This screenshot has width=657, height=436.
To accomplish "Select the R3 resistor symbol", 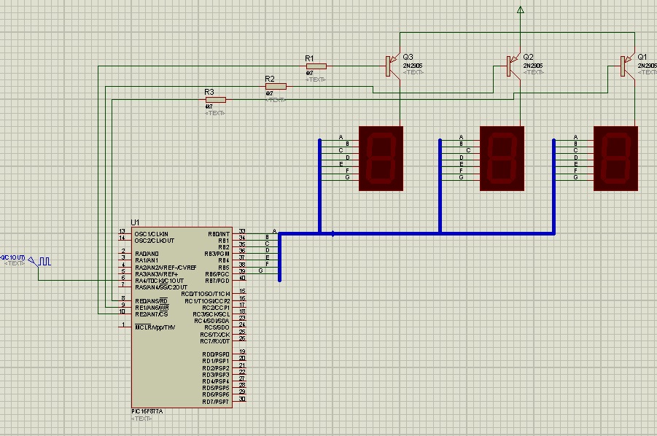I will tap(216, 99).
